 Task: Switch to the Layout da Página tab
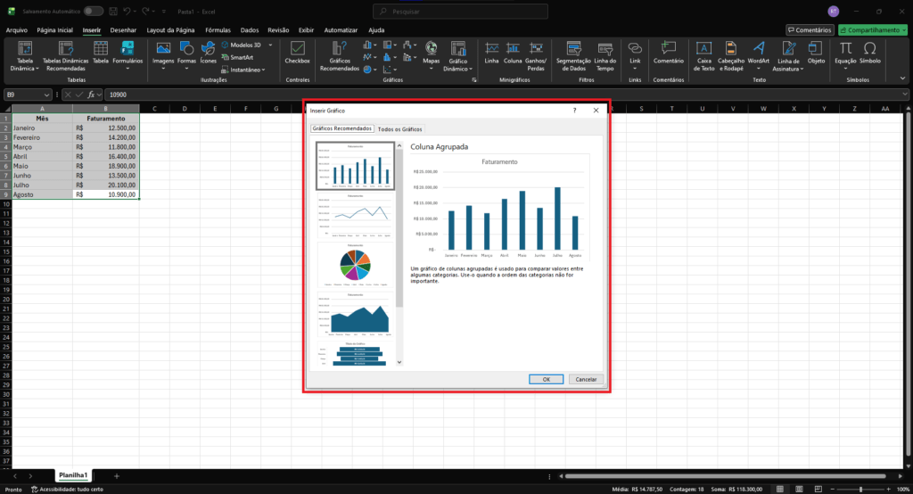point(170,29)
